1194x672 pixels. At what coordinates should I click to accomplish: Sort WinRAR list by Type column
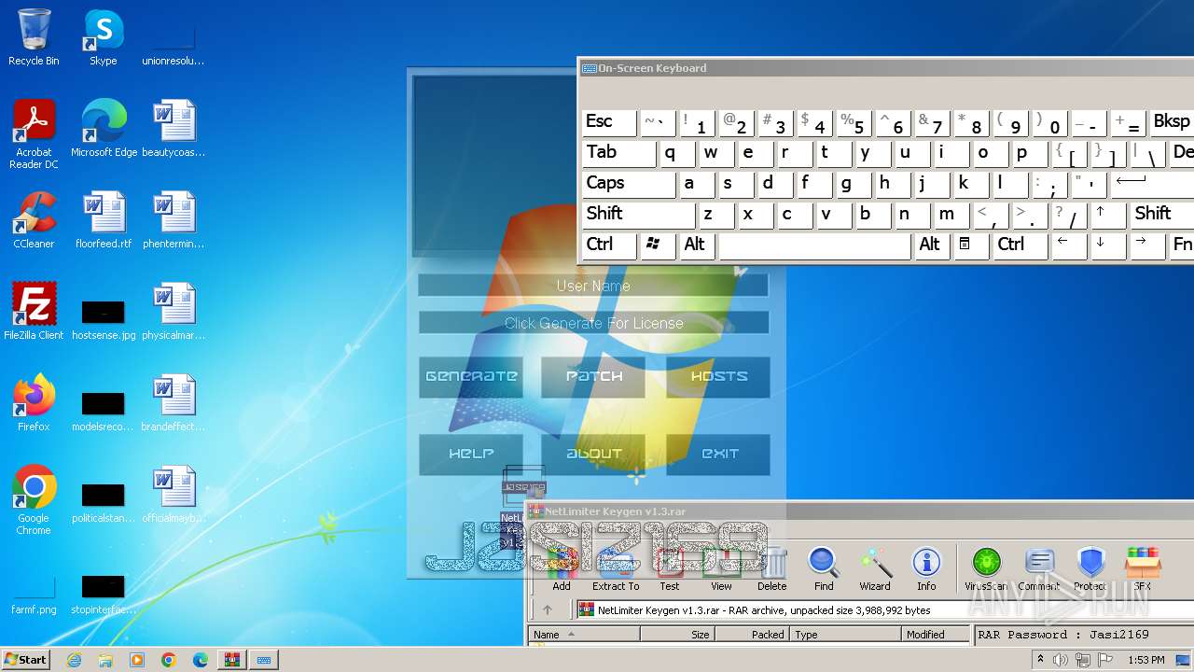846,635
